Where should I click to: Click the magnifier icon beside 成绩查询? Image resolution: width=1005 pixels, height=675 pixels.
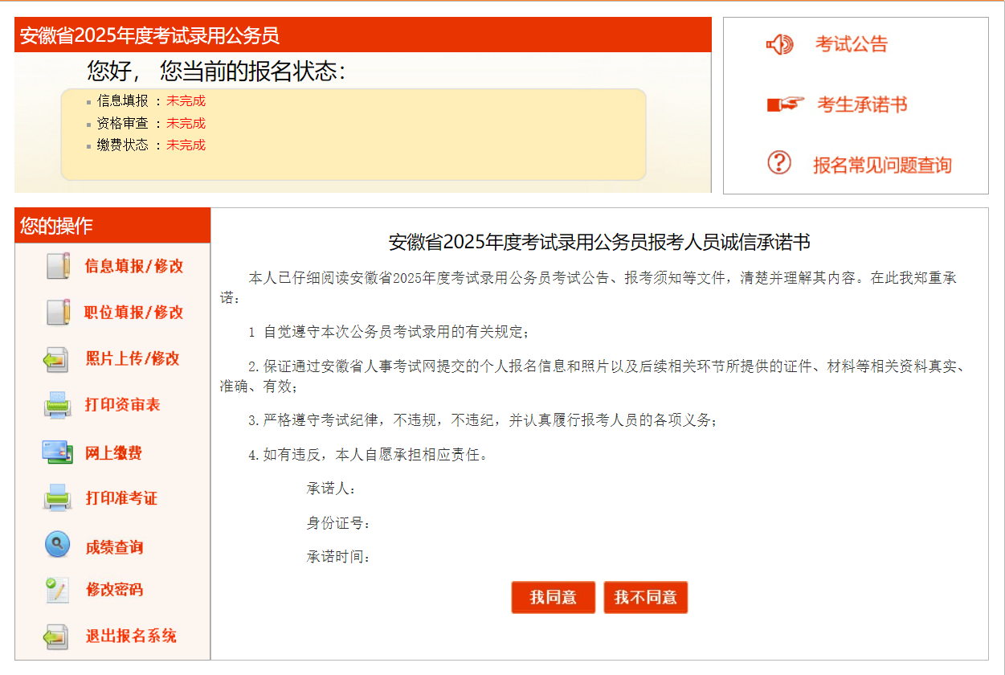coord(58,546)
